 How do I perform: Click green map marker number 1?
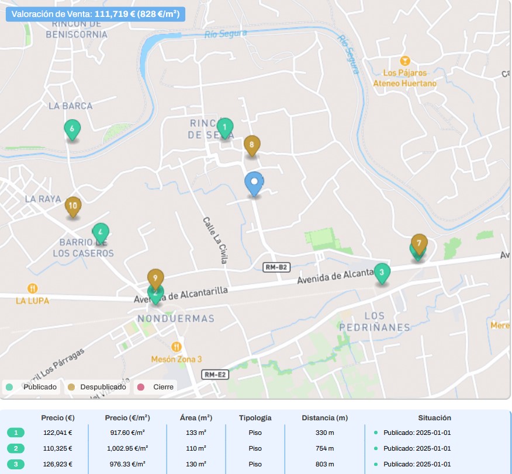coord(224,127)
